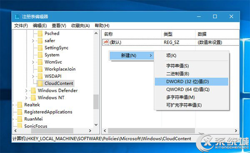This screenshot has height=153, width=250.
Task: Select 多字符串值(M) from the submenu
Action: pos(192,97)
